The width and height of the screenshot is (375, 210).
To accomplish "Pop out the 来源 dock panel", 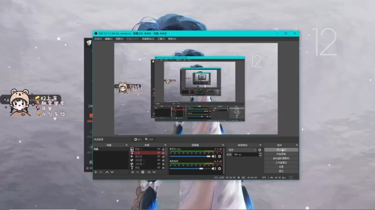I will coord(165,145).
